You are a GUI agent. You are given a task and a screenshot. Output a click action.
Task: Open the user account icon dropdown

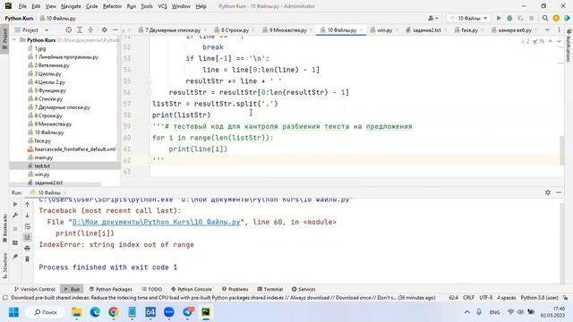pos(433,18)
